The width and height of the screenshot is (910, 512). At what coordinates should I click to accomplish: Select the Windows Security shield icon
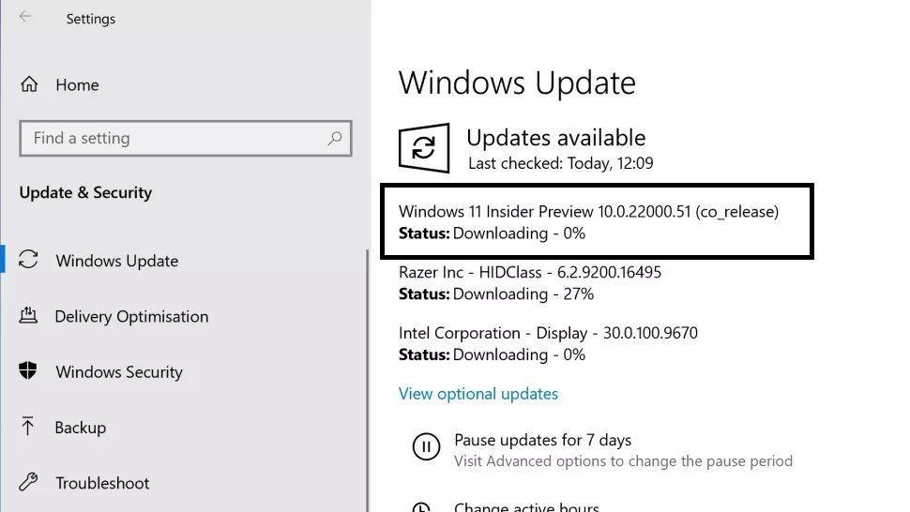[x=28, y=370]
